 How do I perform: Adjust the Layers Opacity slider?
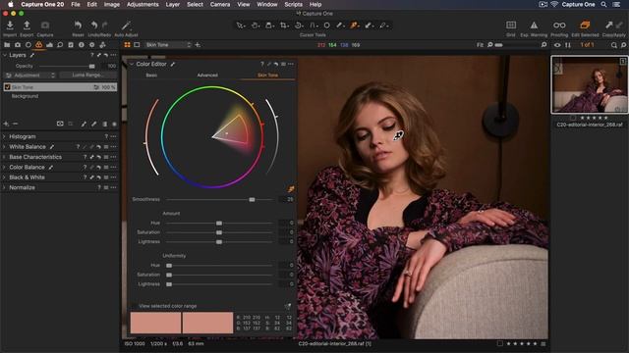pos(91,66)
